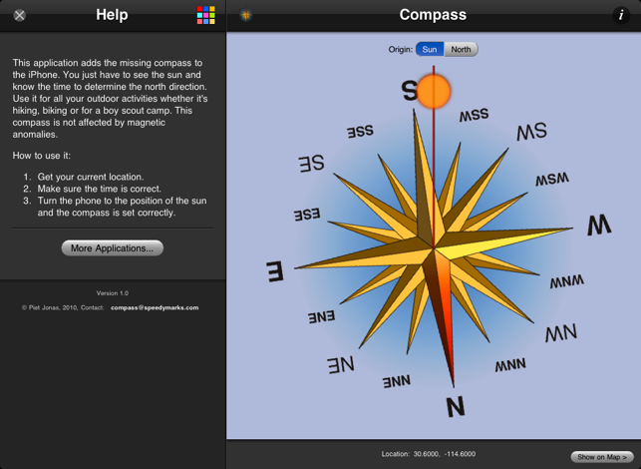Click the center of the compass rose
The width and height of the screenshot is (641, 469).
coord(433,247)
